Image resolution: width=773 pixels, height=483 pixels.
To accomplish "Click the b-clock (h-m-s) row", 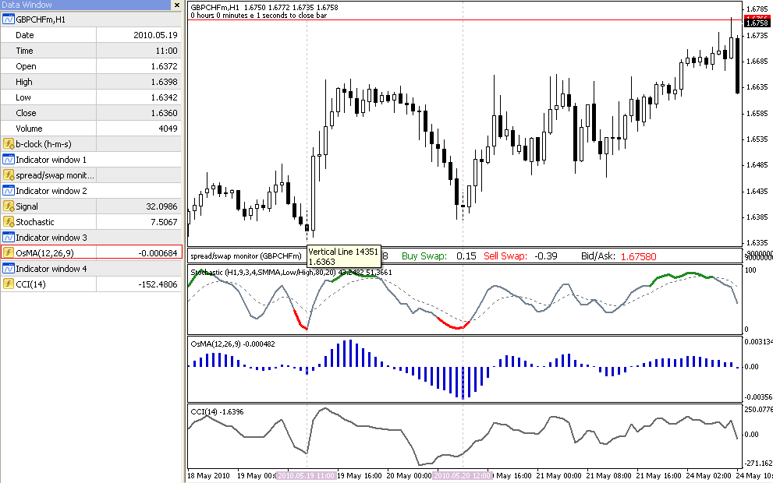I will point(91,144).
